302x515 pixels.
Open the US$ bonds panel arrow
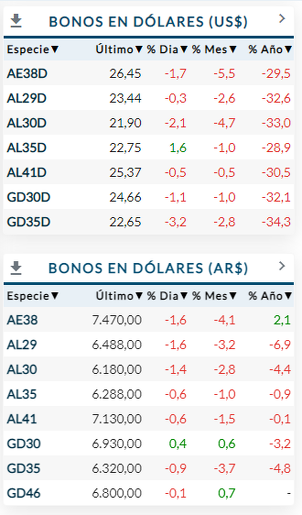tap(282, 19)
